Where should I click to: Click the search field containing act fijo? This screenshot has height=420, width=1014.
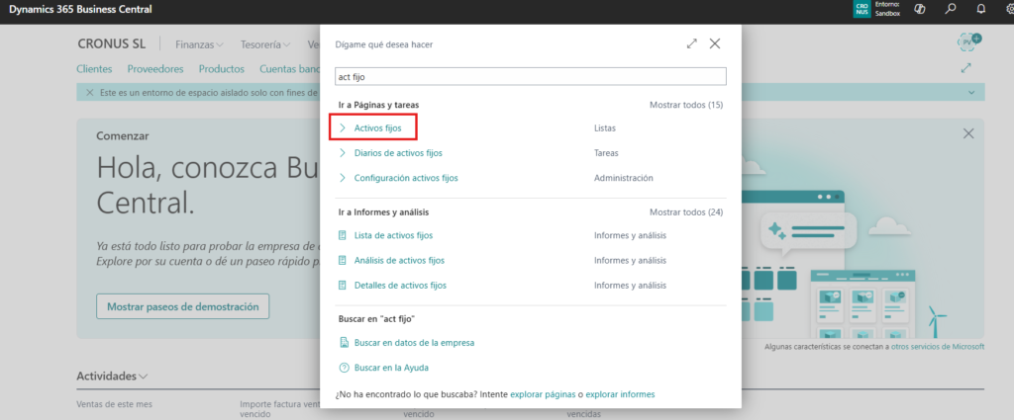531,76
